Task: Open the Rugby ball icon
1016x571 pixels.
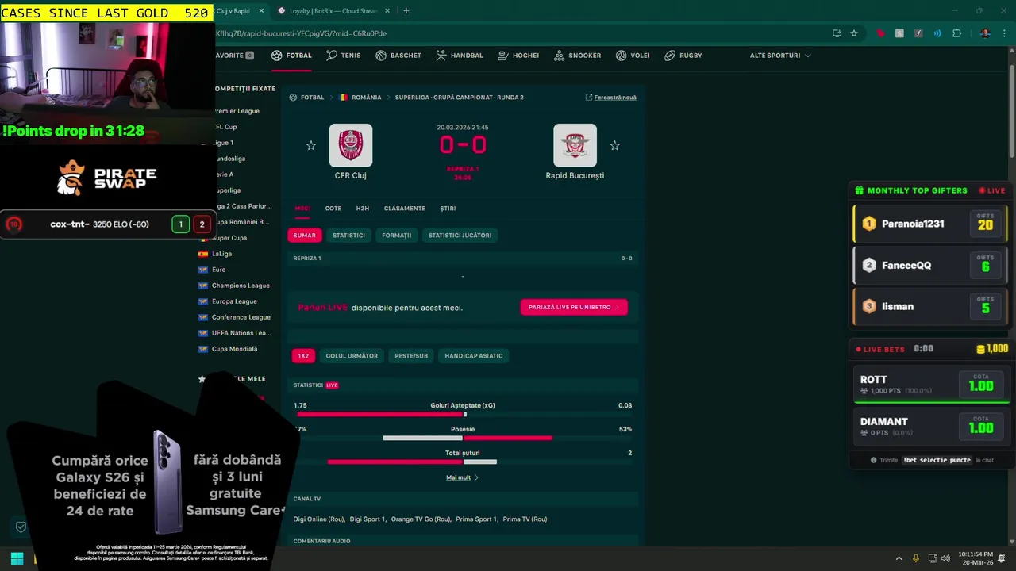Action: click(670, 56)
